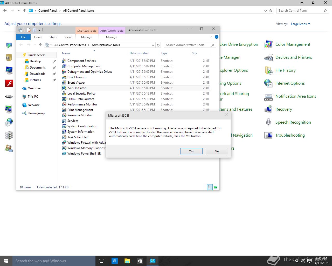The width and height of the screenshot is (332, 266).
Task: Click the ODBC Data Sources icon
Action: (x=64, y=99)
